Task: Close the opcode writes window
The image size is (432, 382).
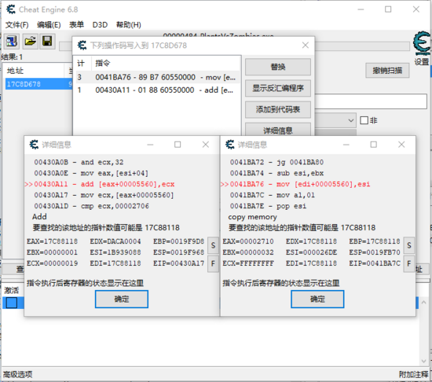Action: point(305,46)
